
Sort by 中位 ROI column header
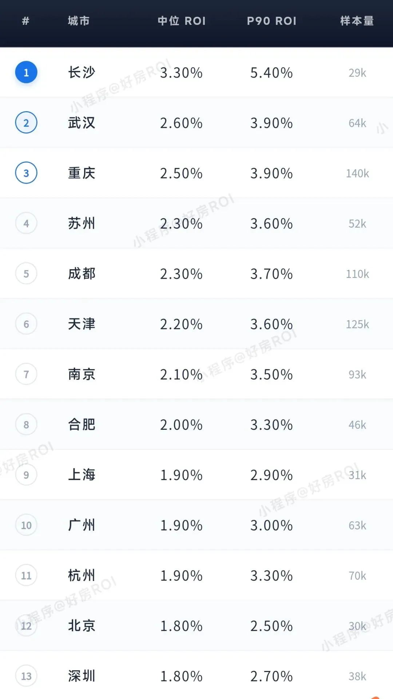tap(182, 21)
